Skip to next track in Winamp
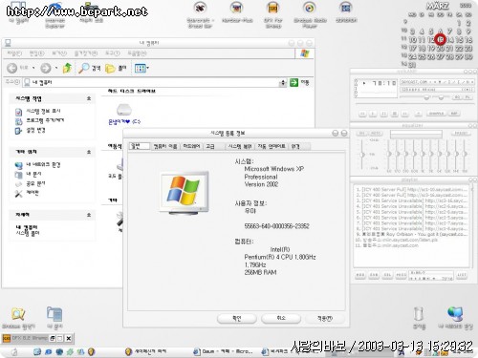The width and height of the screenshot is (478, 358). [405, 114]
